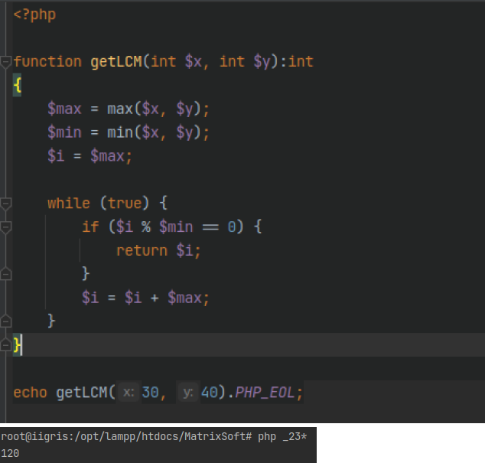Screen dimensions: 485x463
Task: Click the while (true) statement
Action: [x=107, y=204]
